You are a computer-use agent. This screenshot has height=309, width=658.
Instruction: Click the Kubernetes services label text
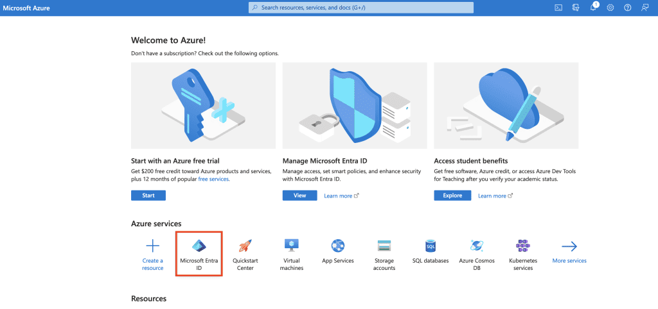click(523, 264)
